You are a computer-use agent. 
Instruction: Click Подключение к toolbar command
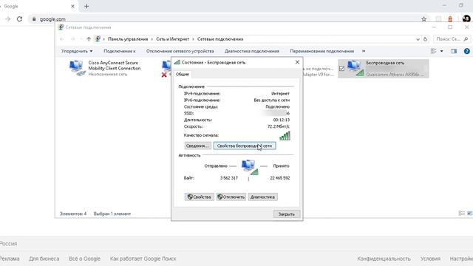[x=120, y=51]
